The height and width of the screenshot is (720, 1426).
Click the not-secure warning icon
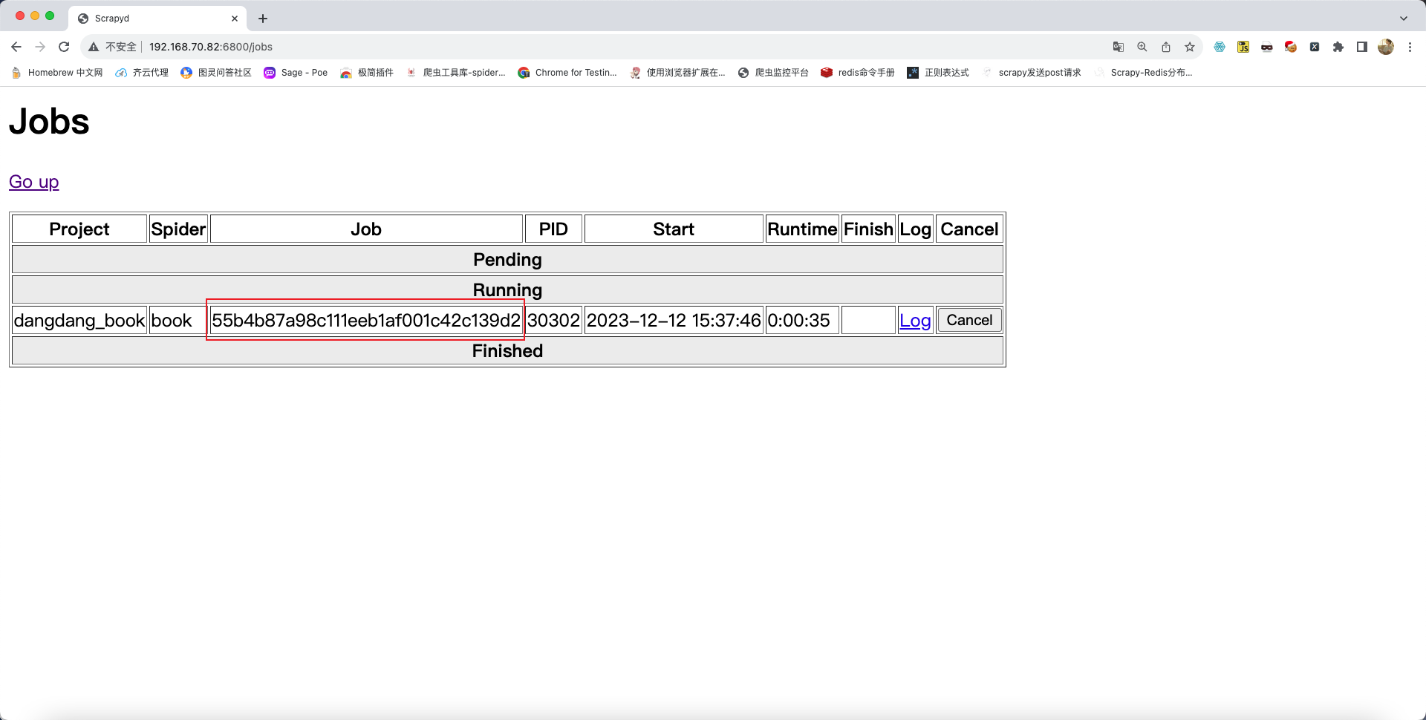coord(94,47)
